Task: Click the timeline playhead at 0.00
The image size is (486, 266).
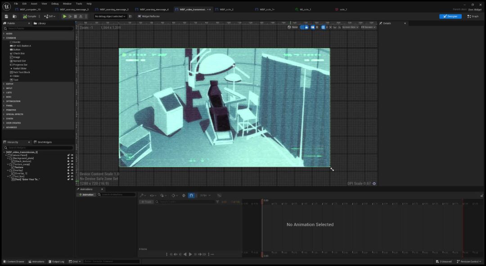Action: click(x=262, y=201)
